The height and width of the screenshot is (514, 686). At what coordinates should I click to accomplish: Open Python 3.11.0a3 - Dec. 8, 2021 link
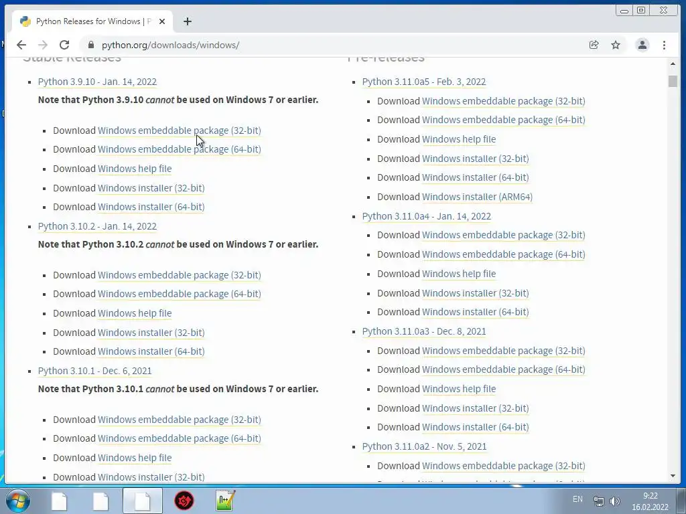point(424,331)
